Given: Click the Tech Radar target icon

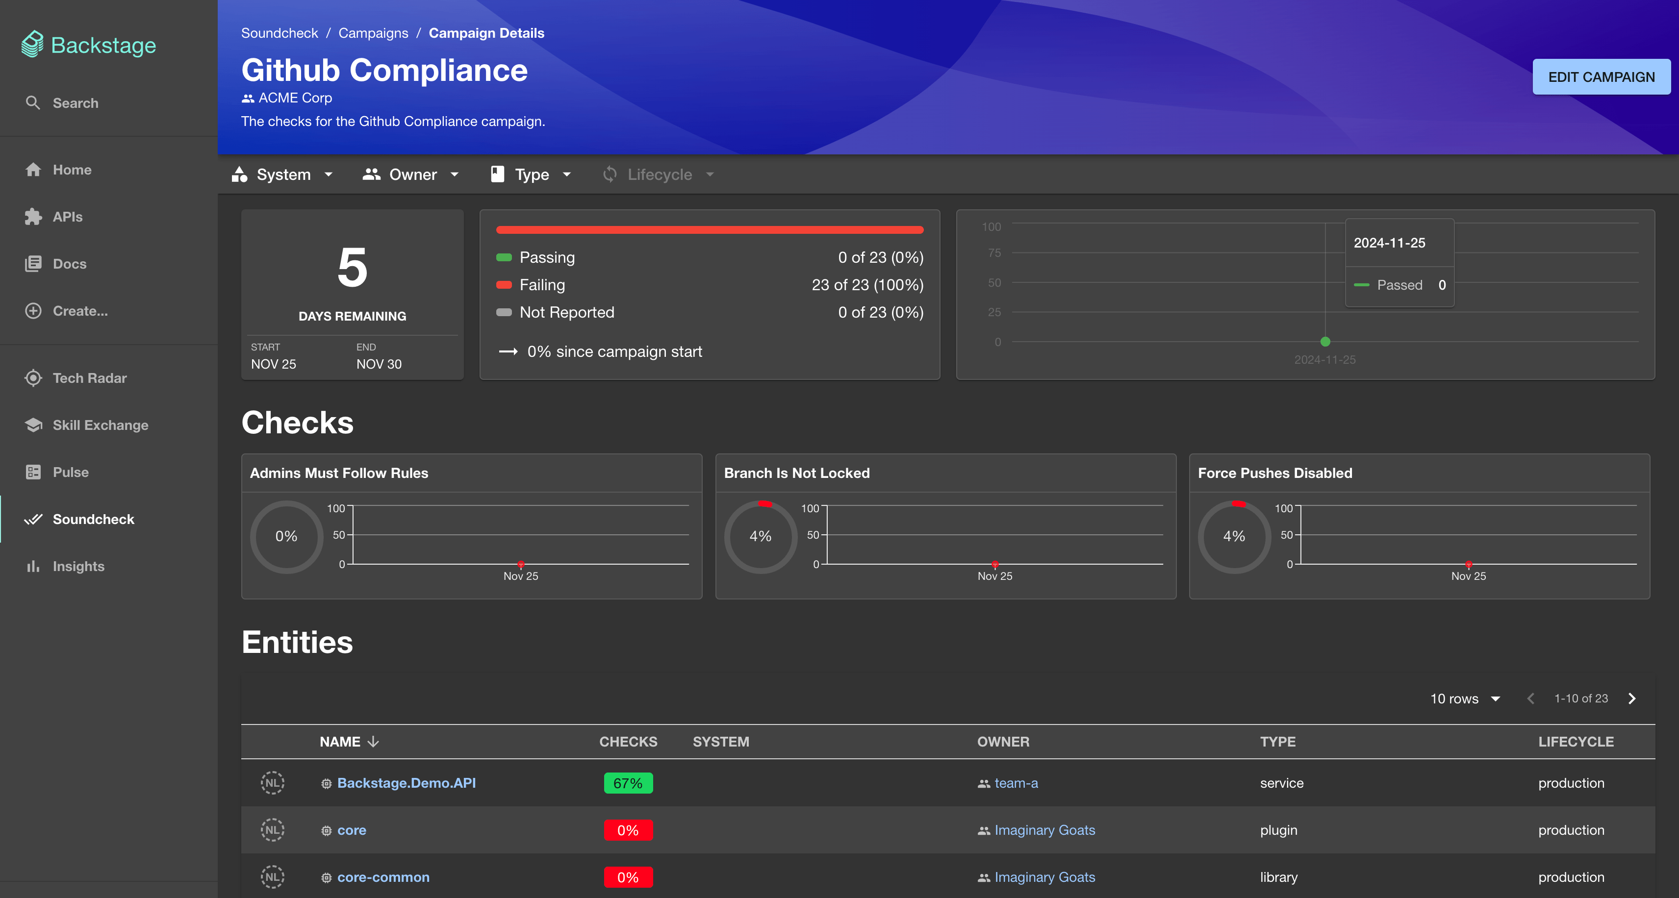Looking at the screenshot, I should pyautogui.click(x=33, y=378).
